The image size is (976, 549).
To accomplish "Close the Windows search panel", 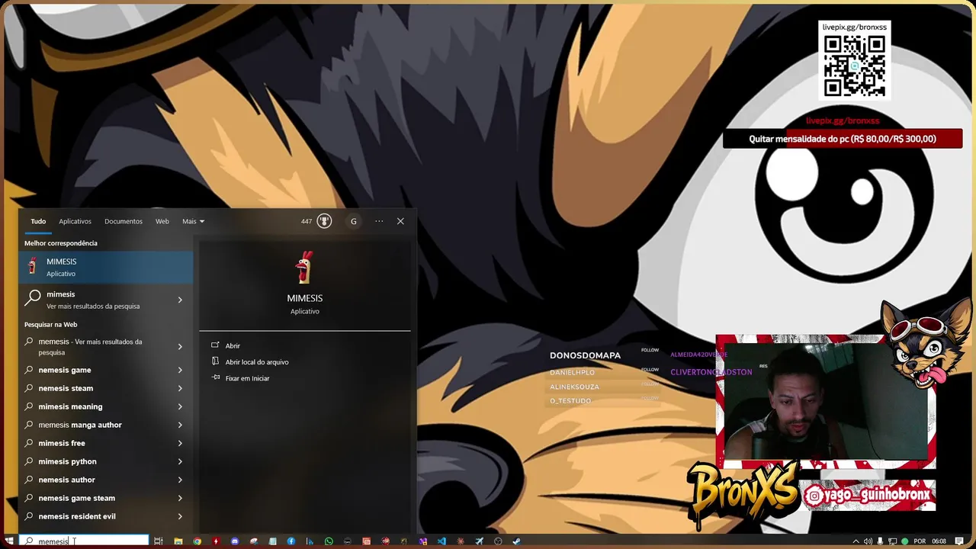I will pyautogui.click(x=400, y=221).
